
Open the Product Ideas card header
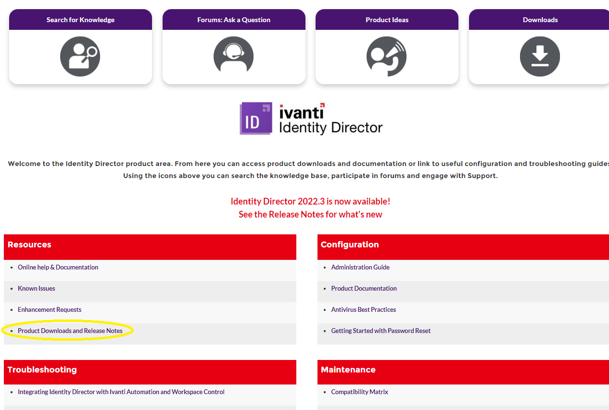click(387, 20)
